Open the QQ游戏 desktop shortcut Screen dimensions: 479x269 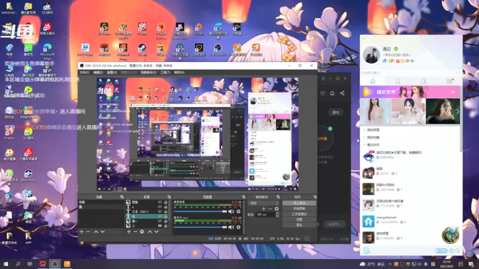(x=47, y=8)
